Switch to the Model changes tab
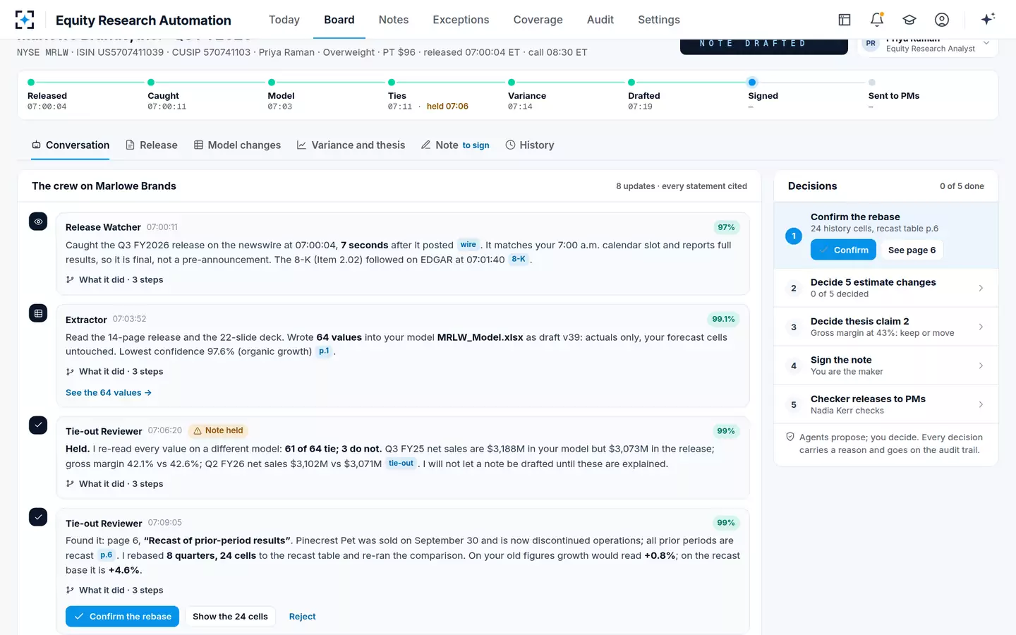The width and height of the screenshot is (1016, 635). tap(237, 145)
